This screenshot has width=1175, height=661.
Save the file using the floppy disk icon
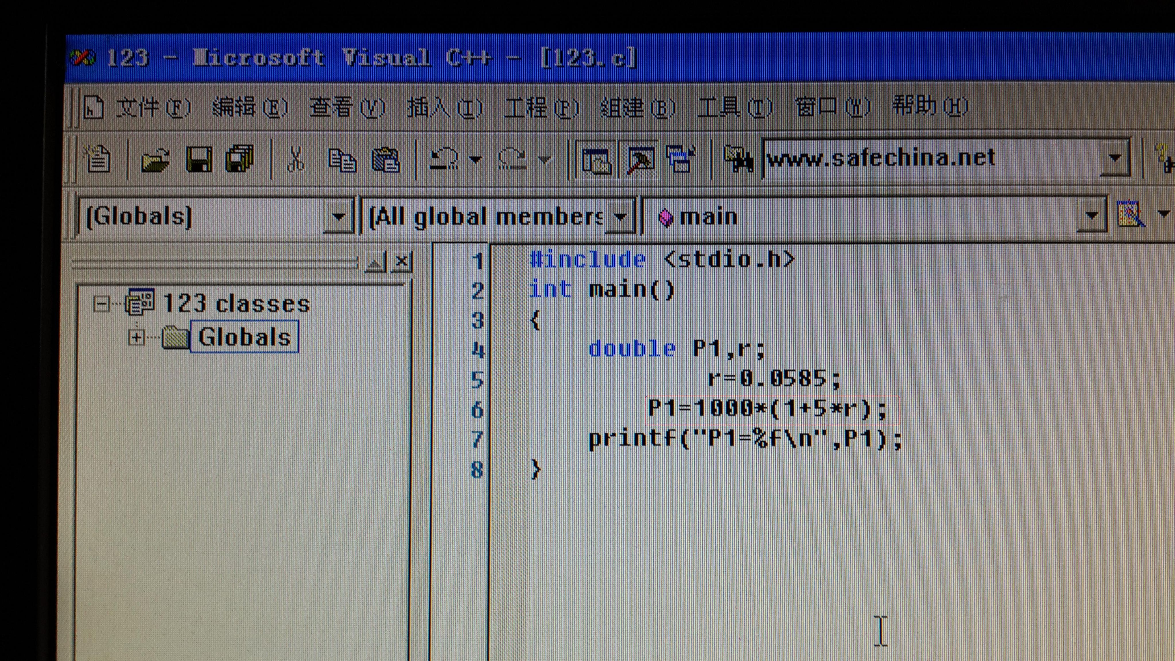click(199, 159)
